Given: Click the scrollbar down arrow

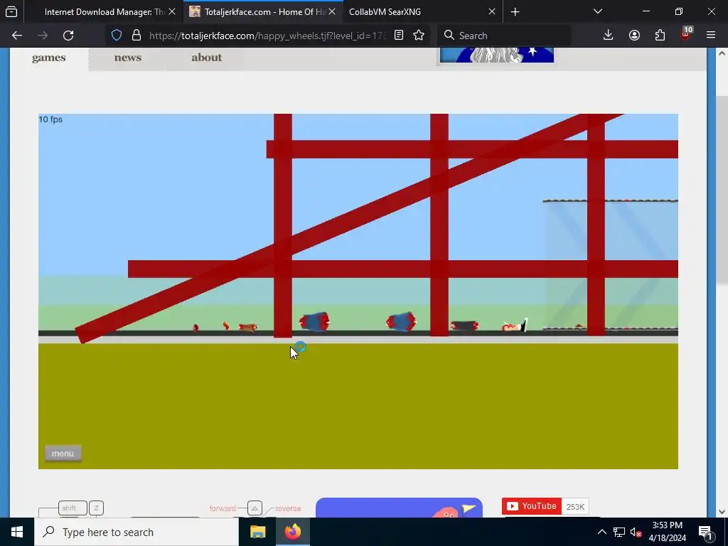Looking at the screenshot, I should coord(722,512).
